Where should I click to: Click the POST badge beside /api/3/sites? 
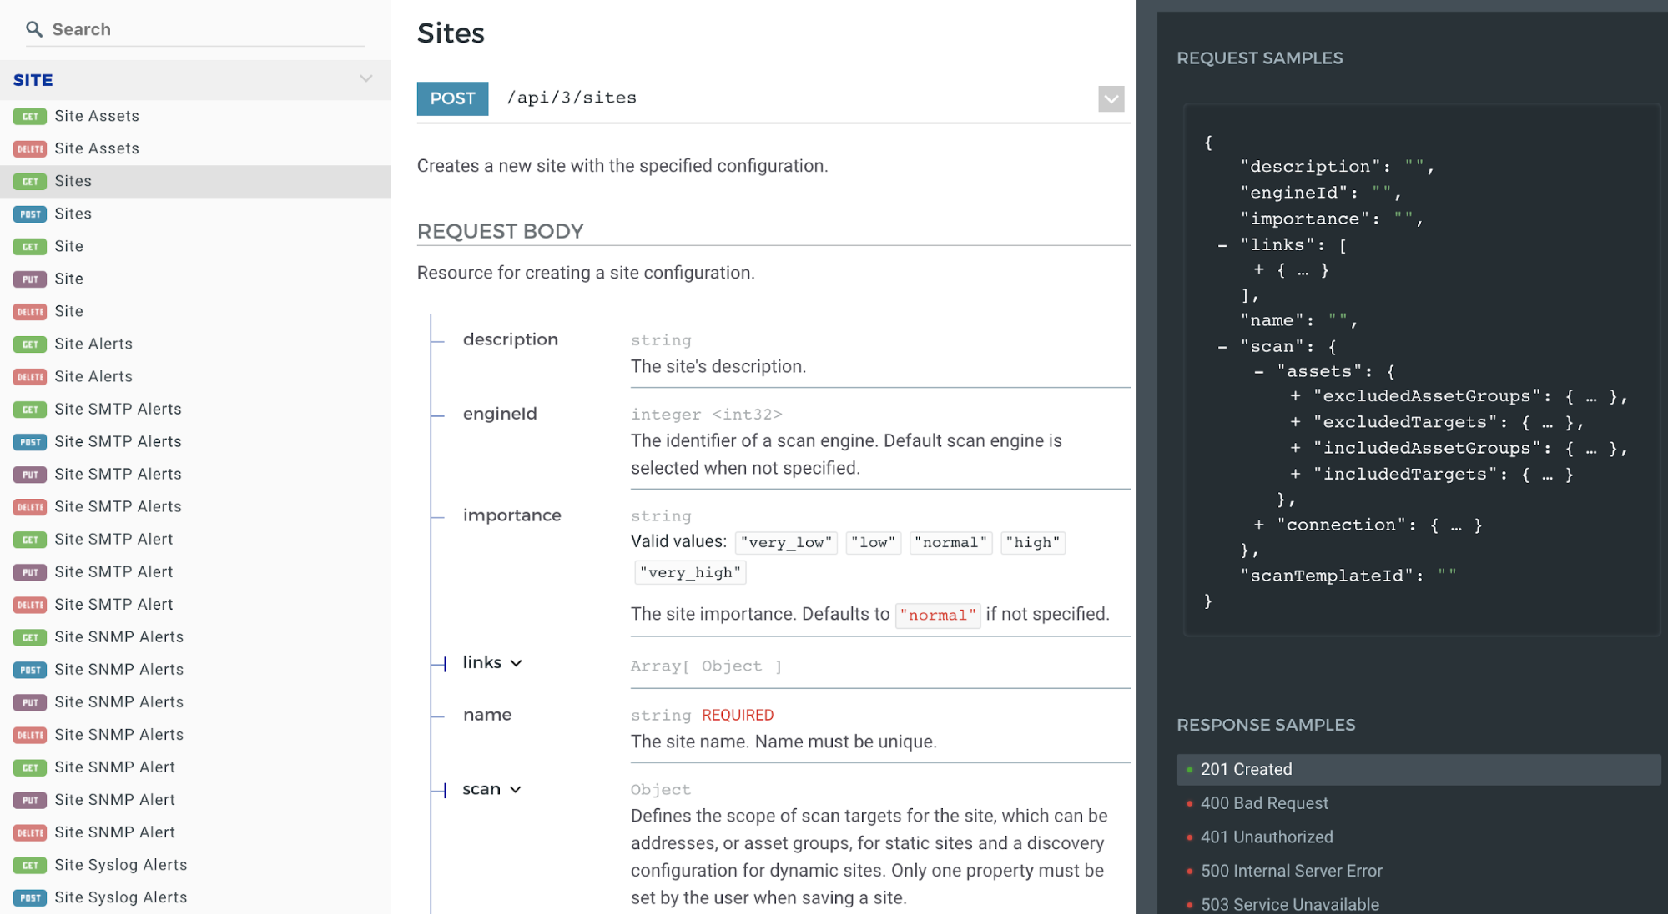point(452,98)
